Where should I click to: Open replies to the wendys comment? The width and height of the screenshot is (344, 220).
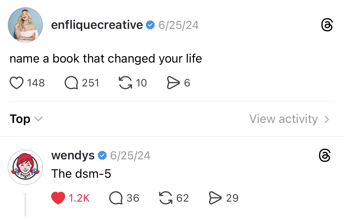[116, 198]
